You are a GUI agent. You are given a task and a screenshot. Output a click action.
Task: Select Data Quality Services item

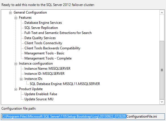40,38
